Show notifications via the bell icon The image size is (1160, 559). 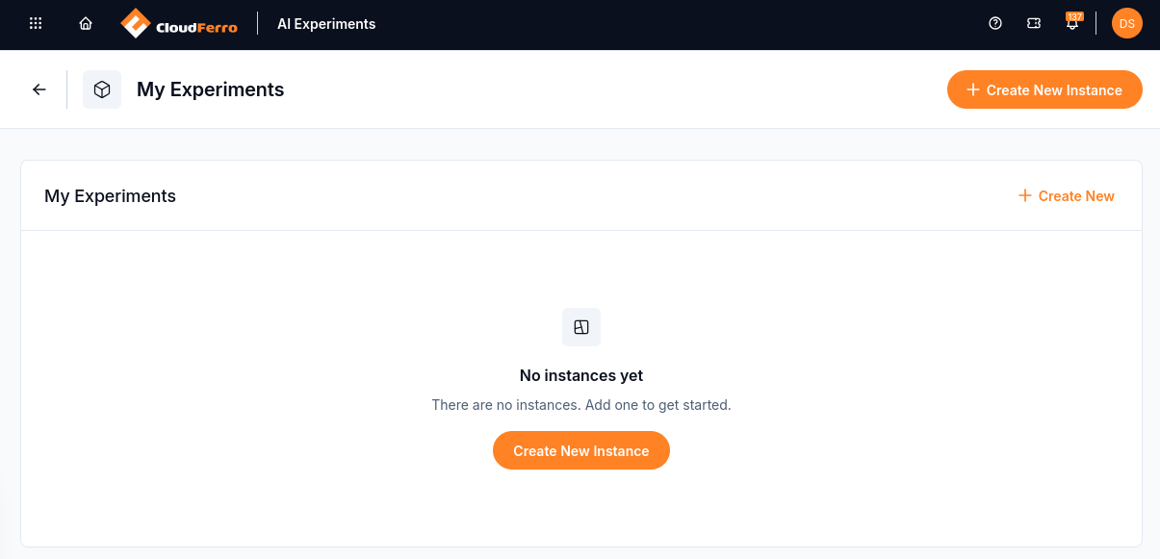(1072, 24)
